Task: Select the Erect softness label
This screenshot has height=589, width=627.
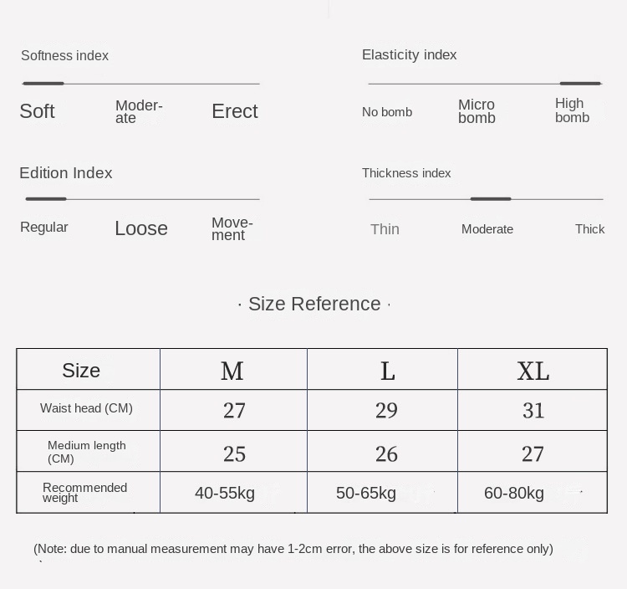Action: pyautogui.click(x=234, y=111)
